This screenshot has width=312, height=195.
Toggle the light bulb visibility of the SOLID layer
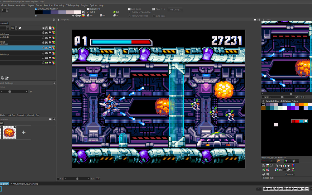coord(50,38)
